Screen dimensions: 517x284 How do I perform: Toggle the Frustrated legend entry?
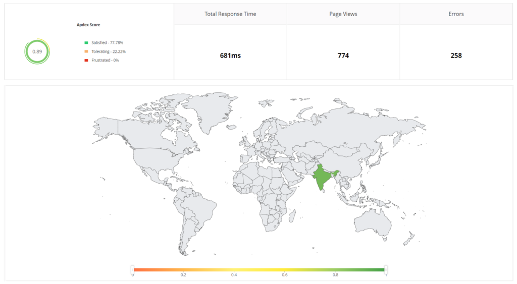pos(102,60)
